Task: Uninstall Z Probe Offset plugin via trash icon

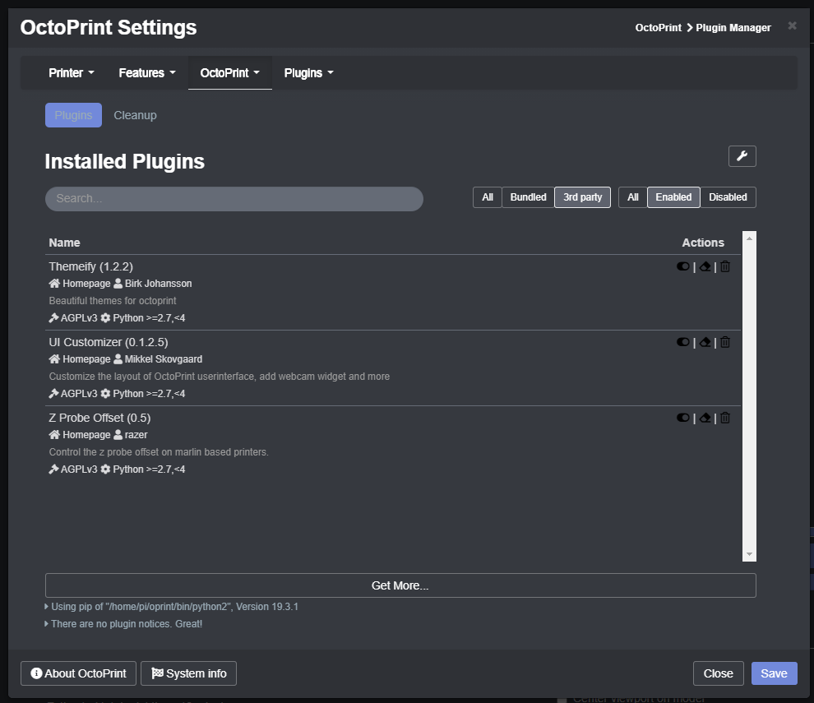Action: click(x=724, y=417)
